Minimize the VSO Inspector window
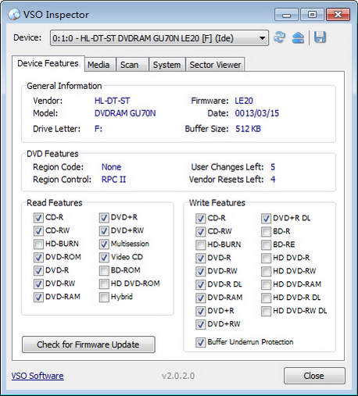The width and height of the screenshot is (358, 396). (286, 15)
